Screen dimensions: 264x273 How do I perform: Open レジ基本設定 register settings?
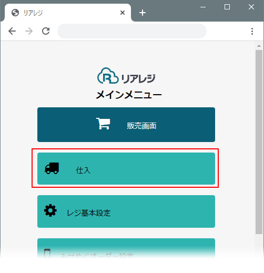[x=126, y=211]
